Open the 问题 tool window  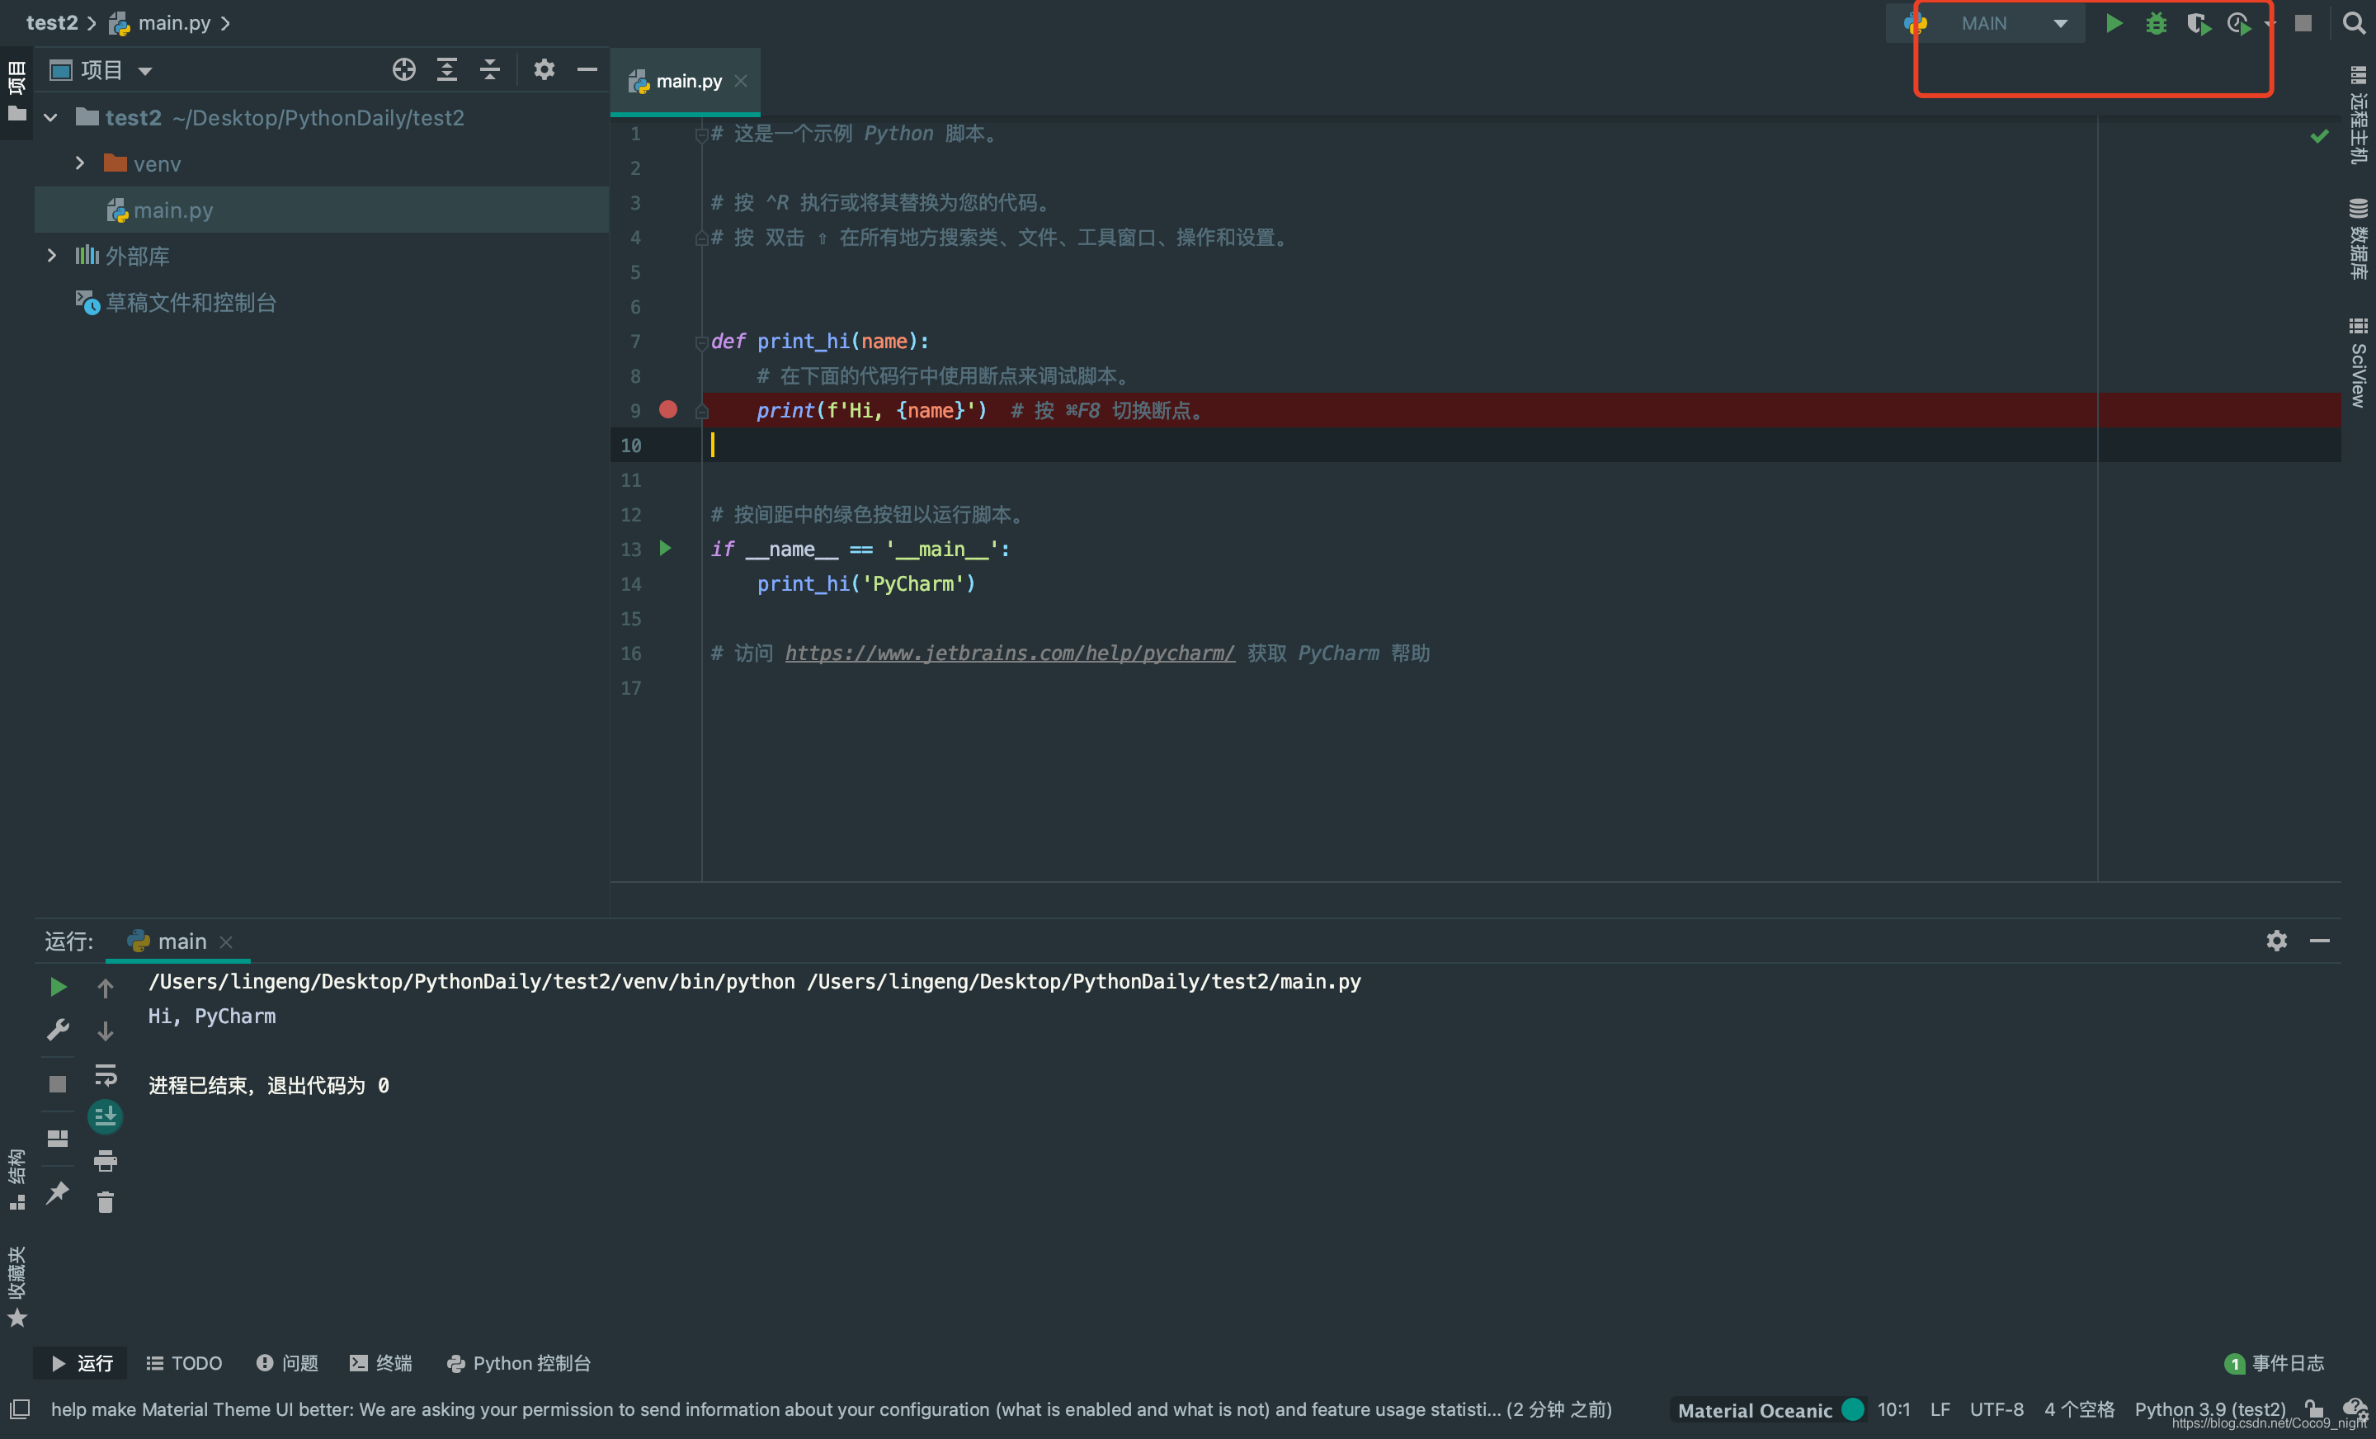point(287,1363)
